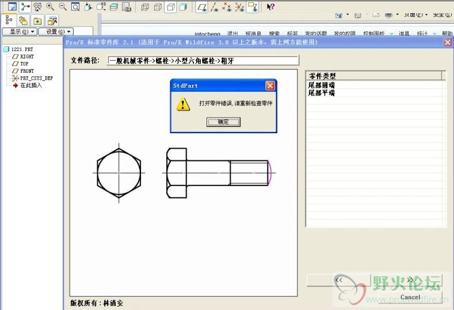454x310 pixels.
Task: Select 尾部圆端 part type
Action: [322, 85]
